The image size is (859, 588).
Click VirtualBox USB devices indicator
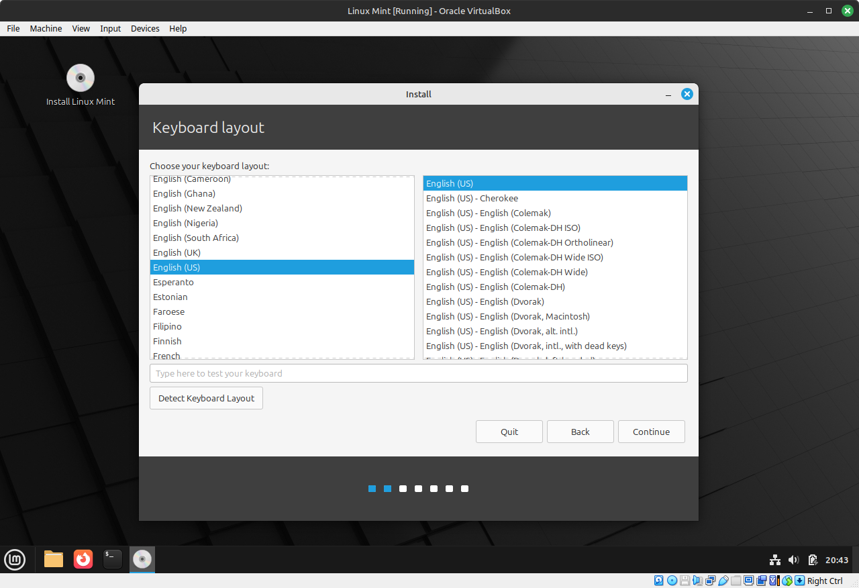coord(723,581)
